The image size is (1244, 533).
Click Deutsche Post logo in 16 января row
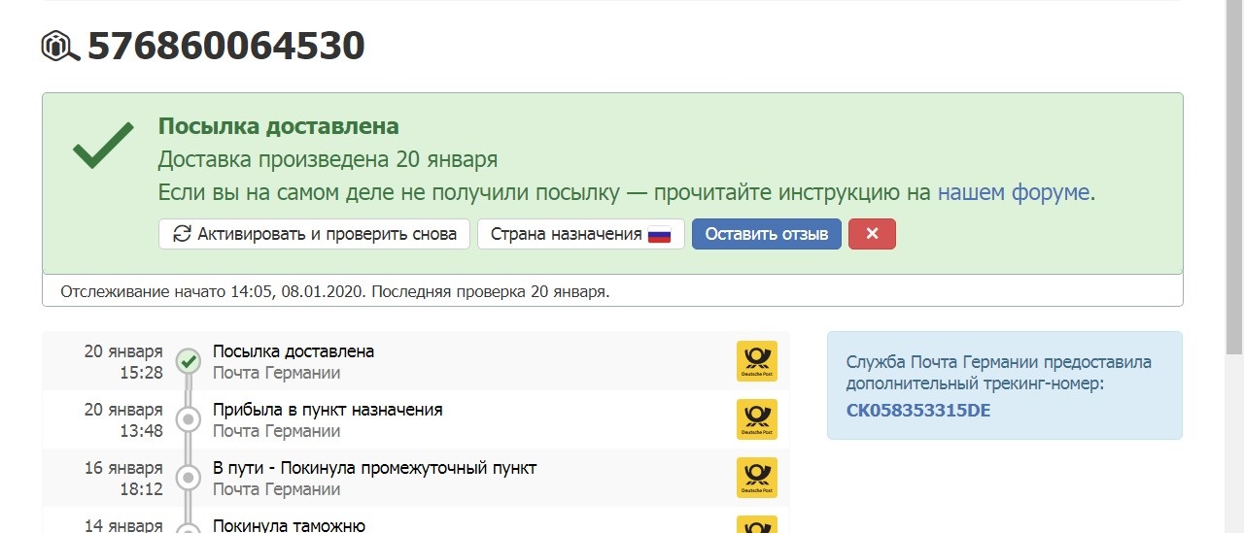click(756, 478)
